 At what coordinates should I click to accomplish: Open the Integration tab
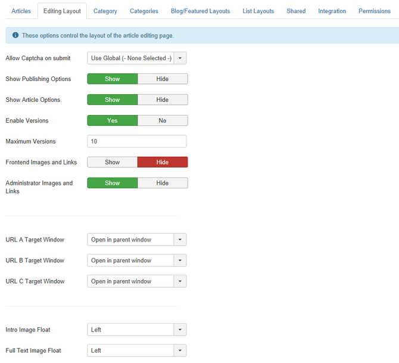332,11
